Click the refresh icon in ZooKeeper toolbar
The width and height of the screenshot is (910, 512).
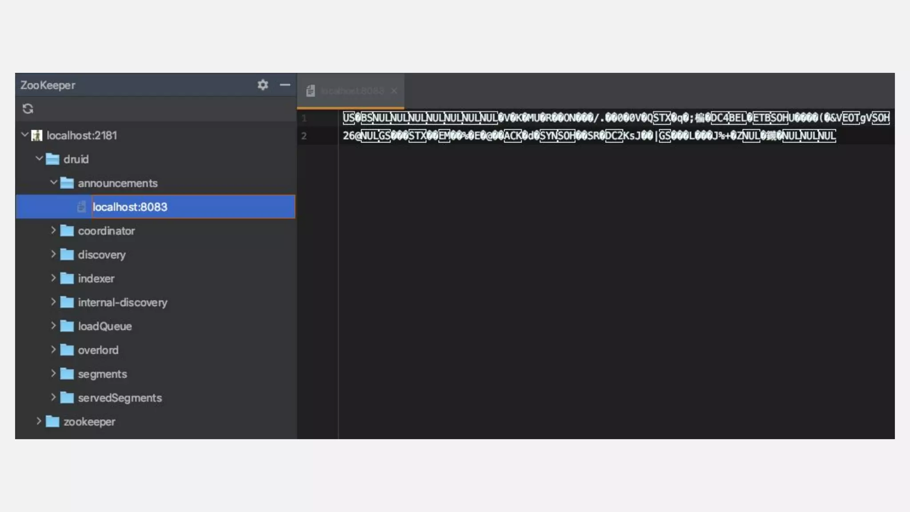pos(28,109)
